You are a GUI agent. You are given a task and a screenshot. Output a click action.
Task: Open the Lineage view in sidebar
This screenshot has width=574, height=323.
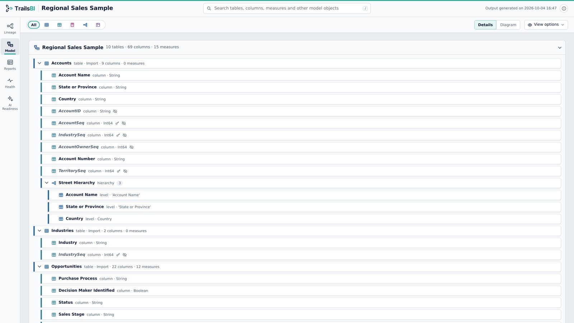click(10, 28)
